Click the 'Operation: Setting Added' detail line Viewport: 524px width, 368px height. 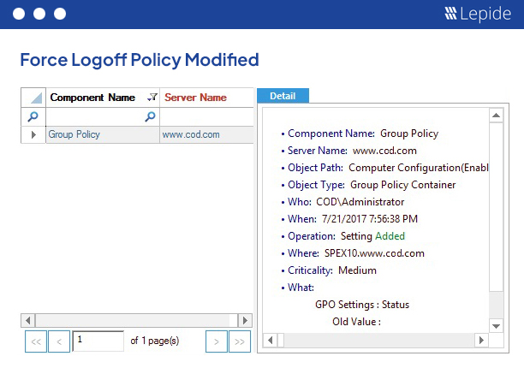click(343, 236)
